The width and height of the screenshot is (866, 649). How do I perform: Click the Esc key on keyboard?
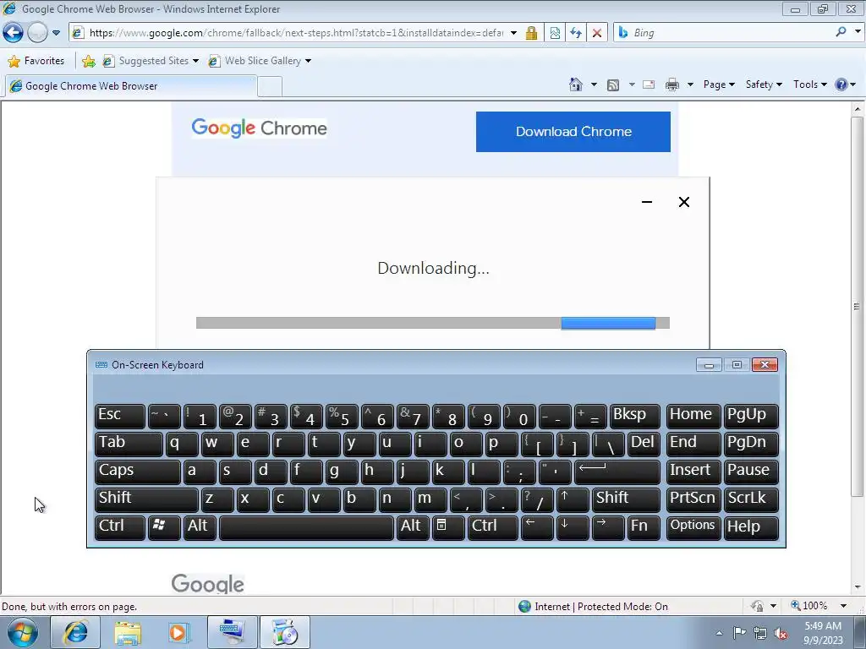coord(120,417)
